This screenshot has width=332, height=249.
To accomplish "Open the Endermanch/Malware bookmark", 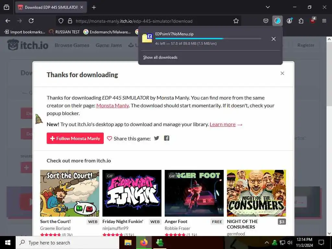I will [x=107, y=32].
